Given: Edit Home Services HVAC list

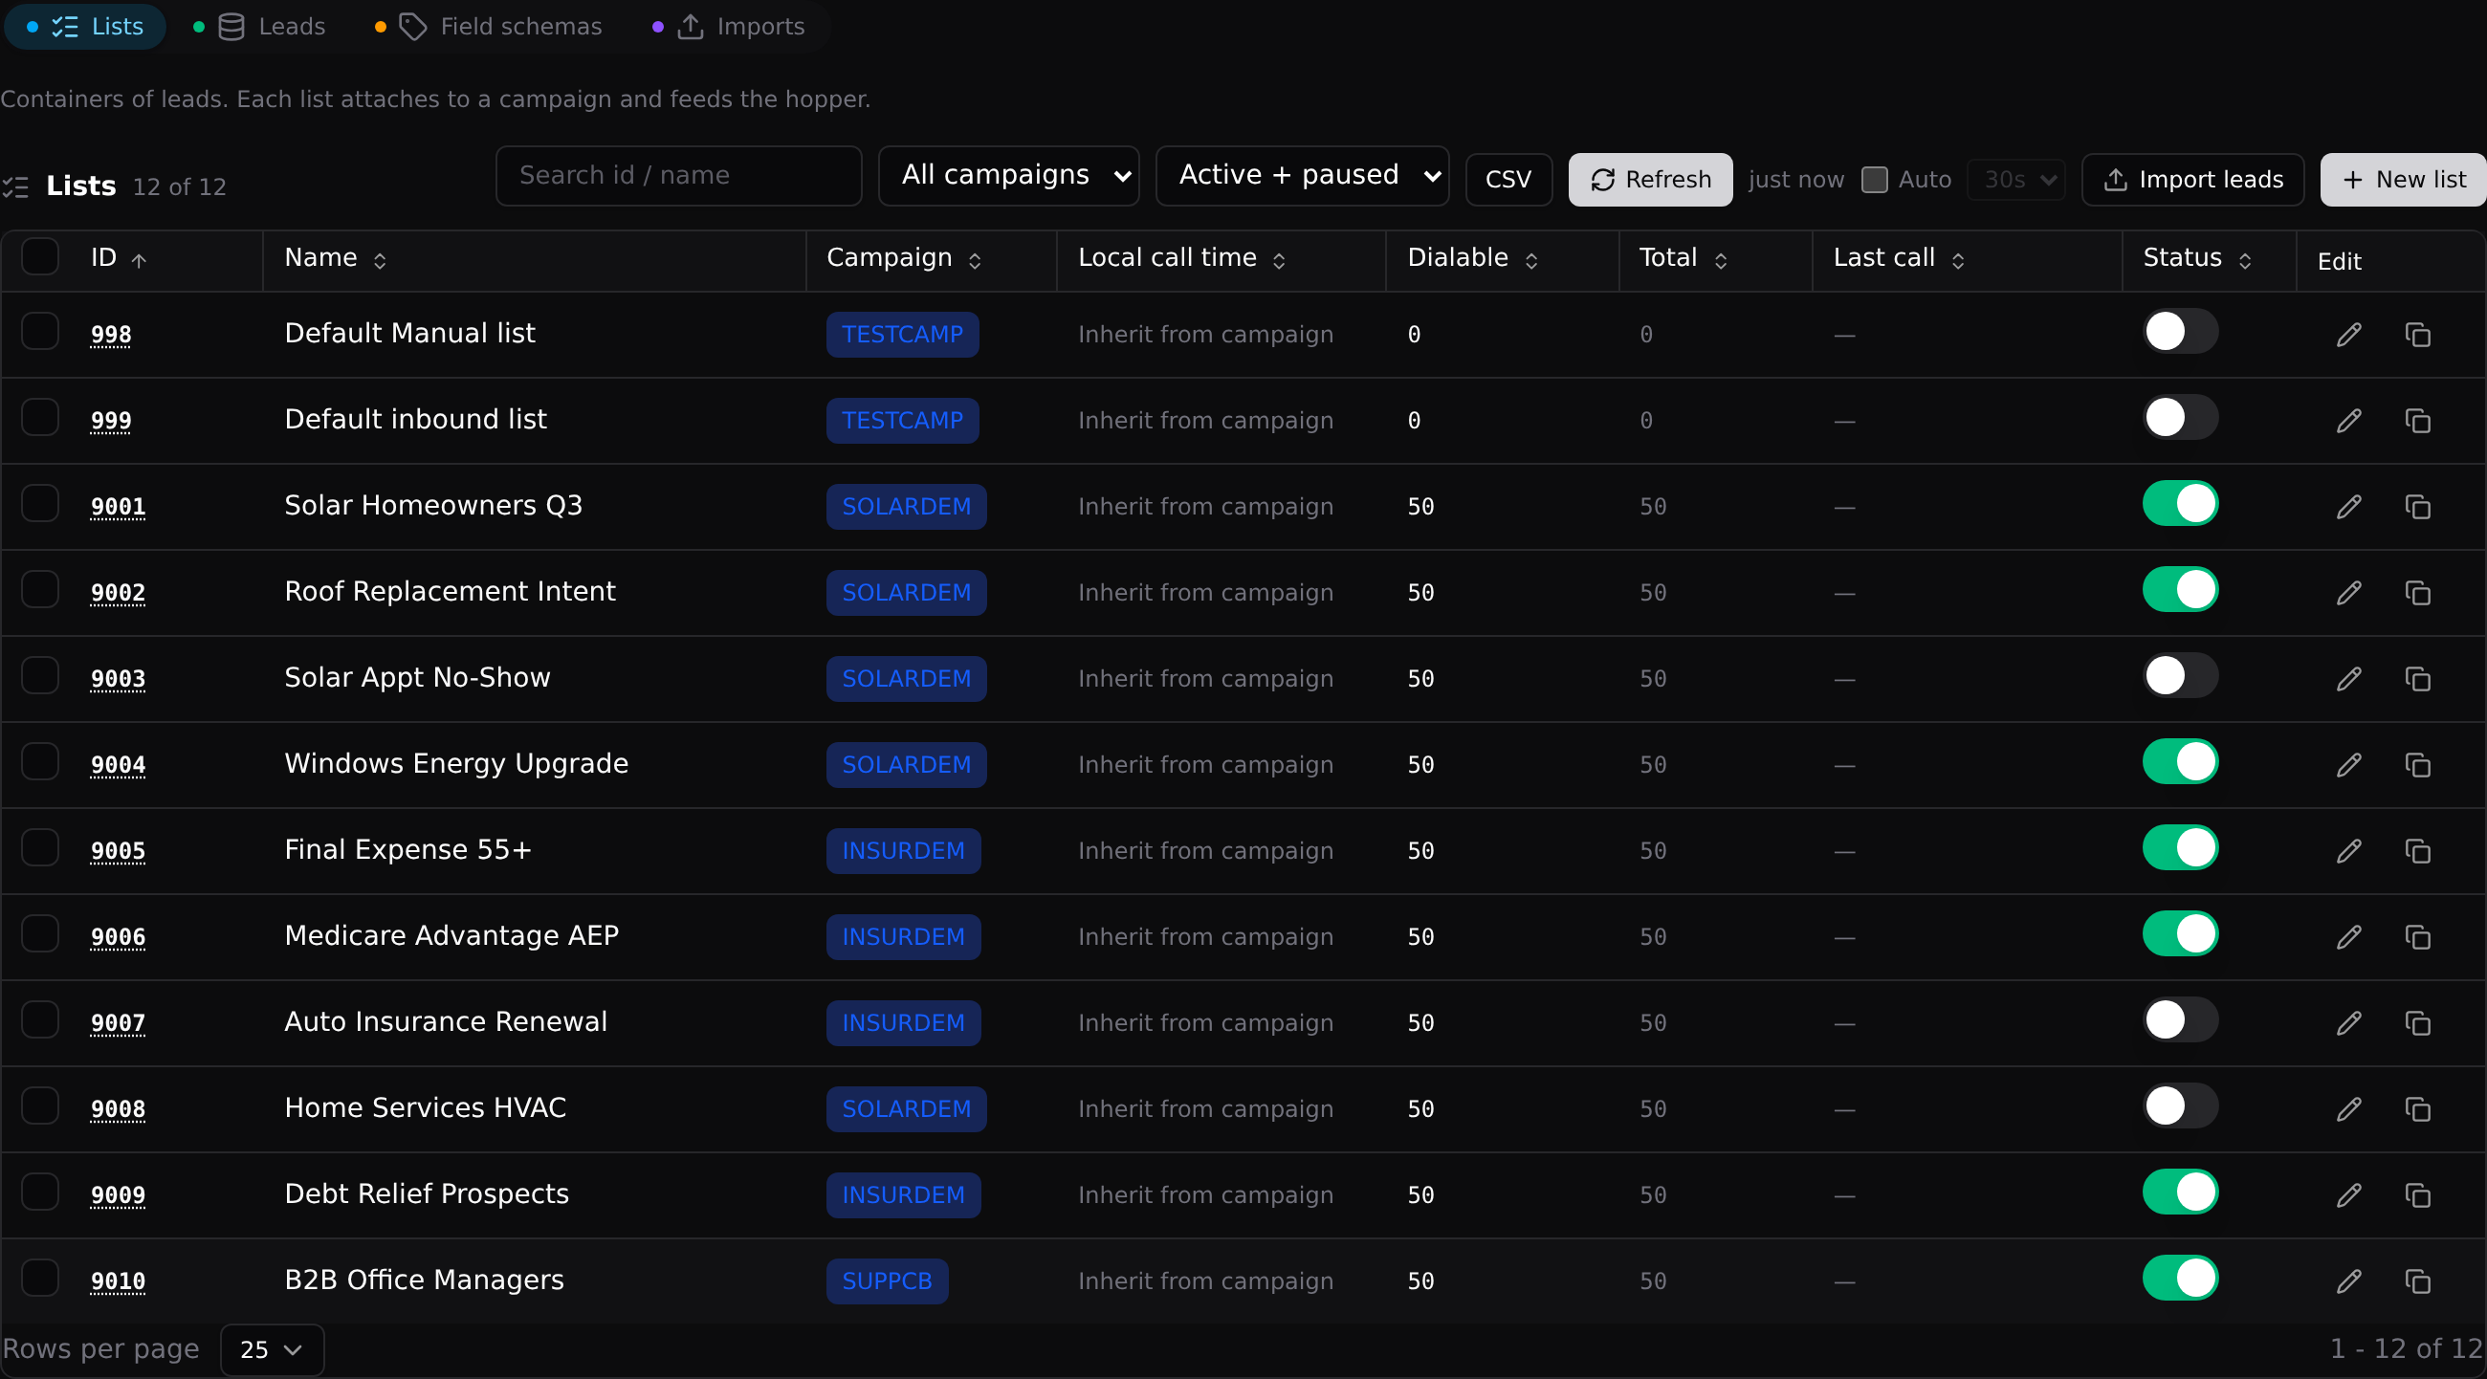Looking at the screenshot, I should 2349,1108.
